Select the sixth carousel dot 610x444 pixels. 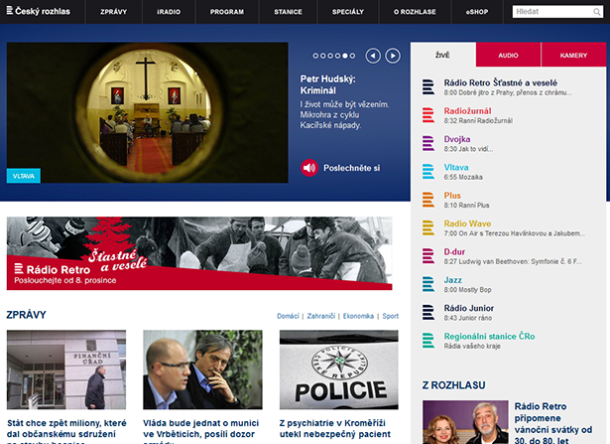(x=352, y=56)
